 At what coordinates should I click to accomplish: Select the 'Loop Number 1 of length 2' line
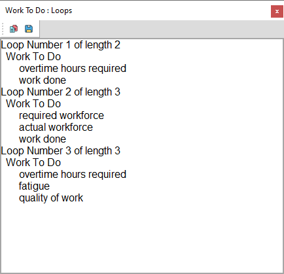click(61, 45)
